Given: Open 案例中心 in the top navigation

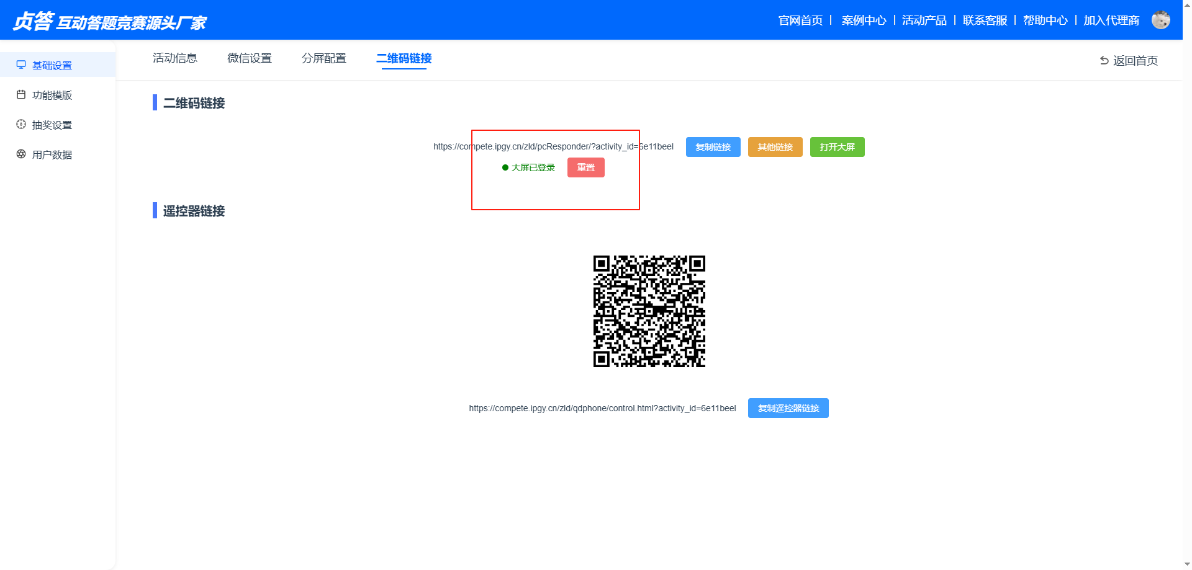Looking at the screenshot, I should (864, 20).
